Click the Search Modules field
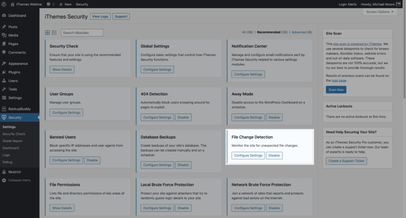 (82, 33)
